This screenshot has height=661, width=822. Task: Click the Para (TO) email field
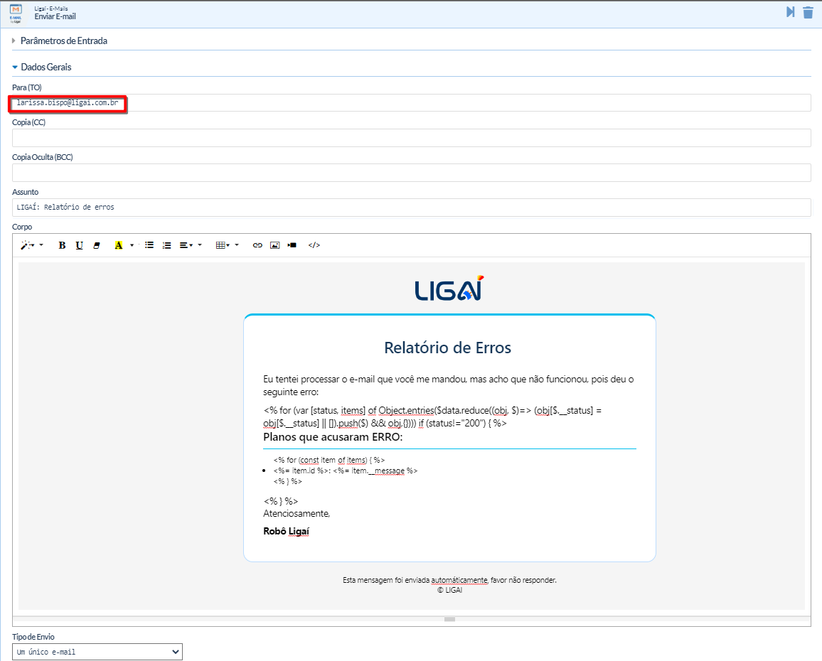coord(412,103)
